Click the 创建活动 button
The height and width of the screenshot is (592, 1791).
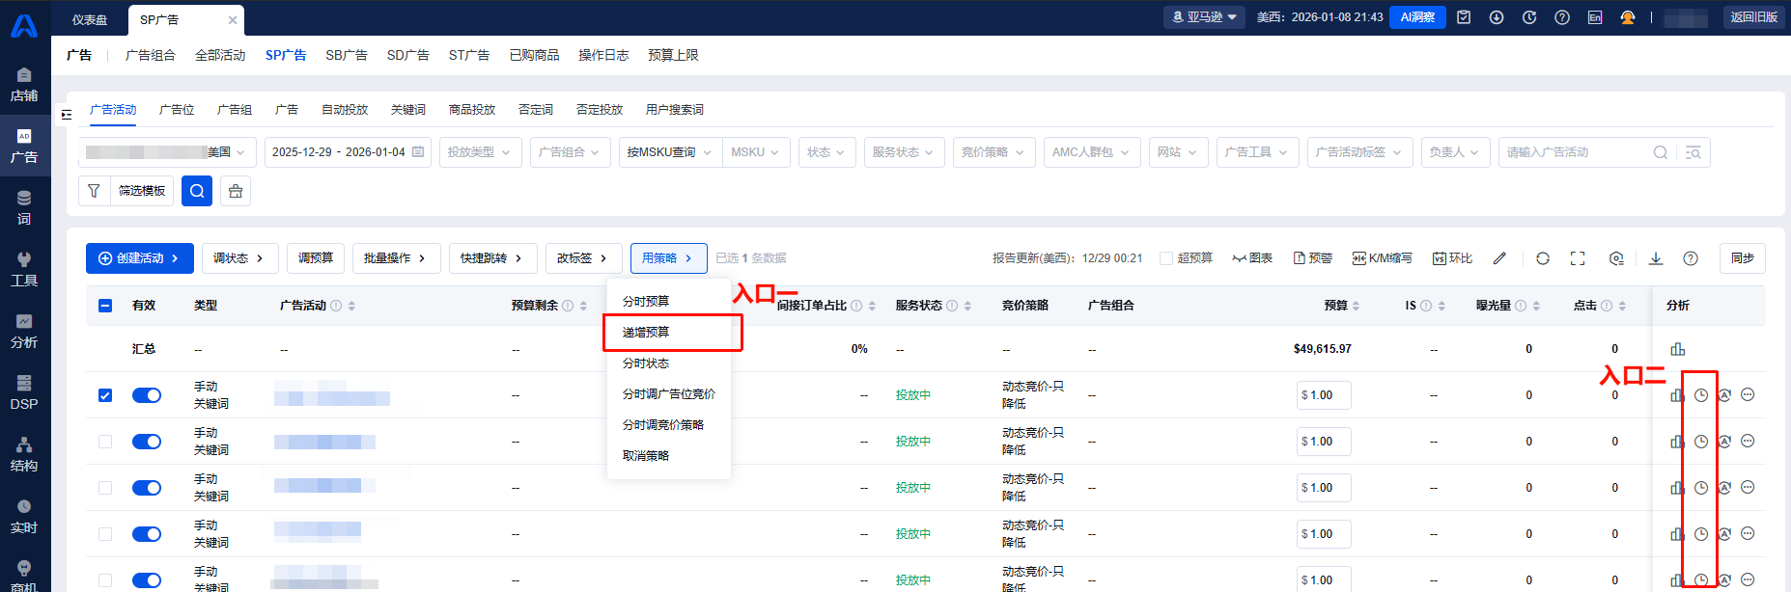[139, 258]
